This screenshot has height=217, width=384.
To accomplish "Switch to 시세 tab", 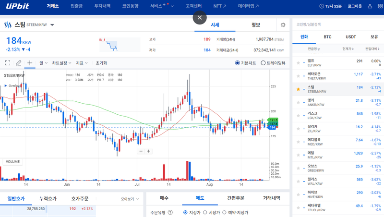I will click(x=215, y=25).
